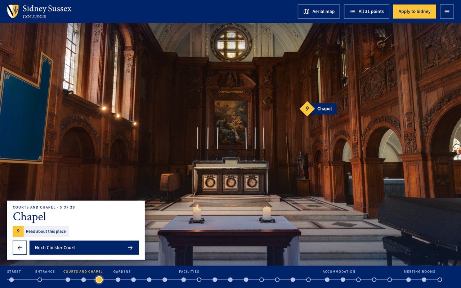
Task: Open the Aerial map view
Action: pyautogui.click(x=319, y=12)
